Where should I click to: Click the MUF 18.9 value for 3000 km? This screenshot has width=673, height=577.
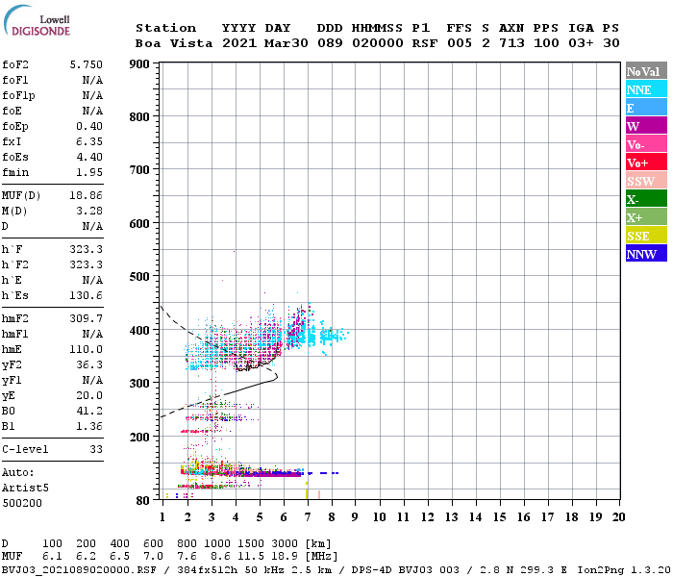point(286,557)
